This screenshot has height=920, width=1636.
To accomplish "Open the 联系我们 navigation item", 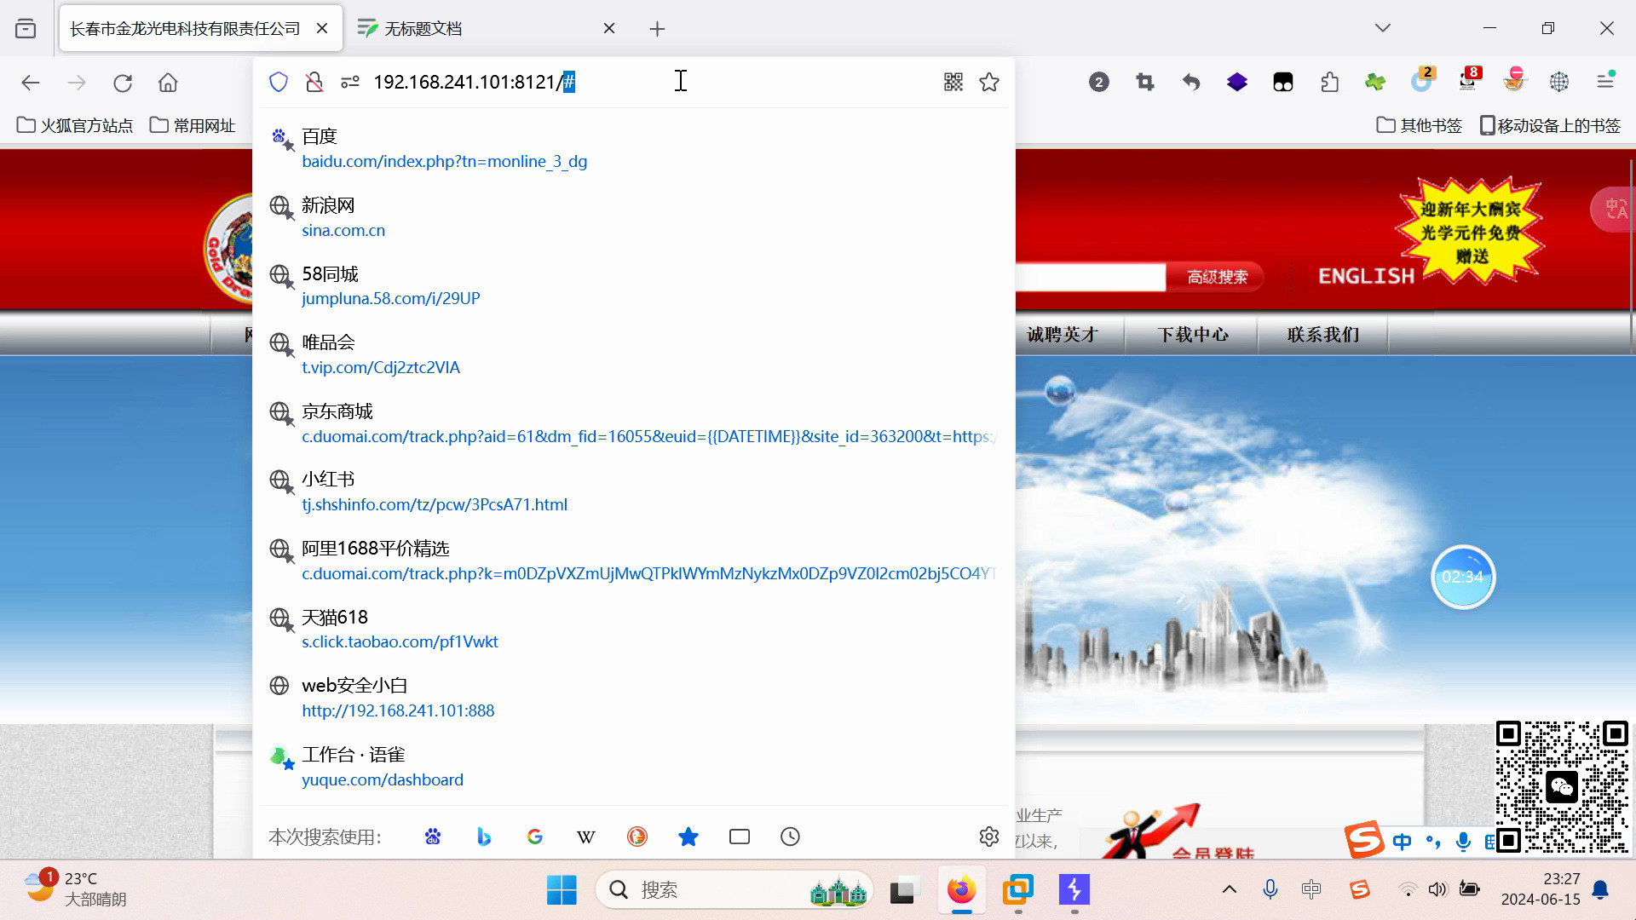I will point(1323,335).
